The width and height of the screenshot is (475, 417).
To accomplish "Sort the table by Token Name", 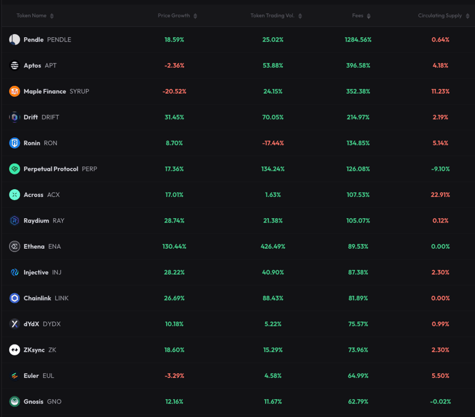I will click(52, 16).
